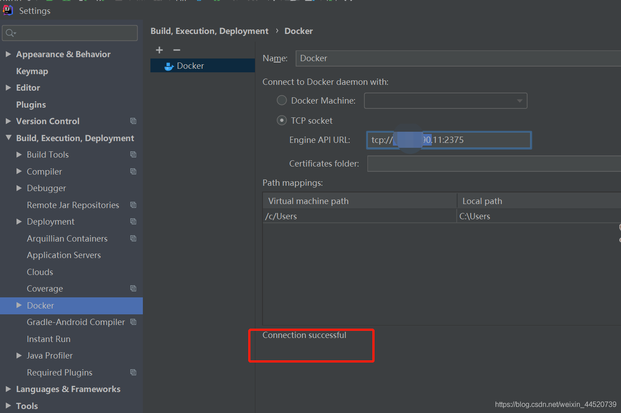Collapse Build, Execution, Deployment section
621x413 pixels.
pyautogui.click(x=8, y=138)
